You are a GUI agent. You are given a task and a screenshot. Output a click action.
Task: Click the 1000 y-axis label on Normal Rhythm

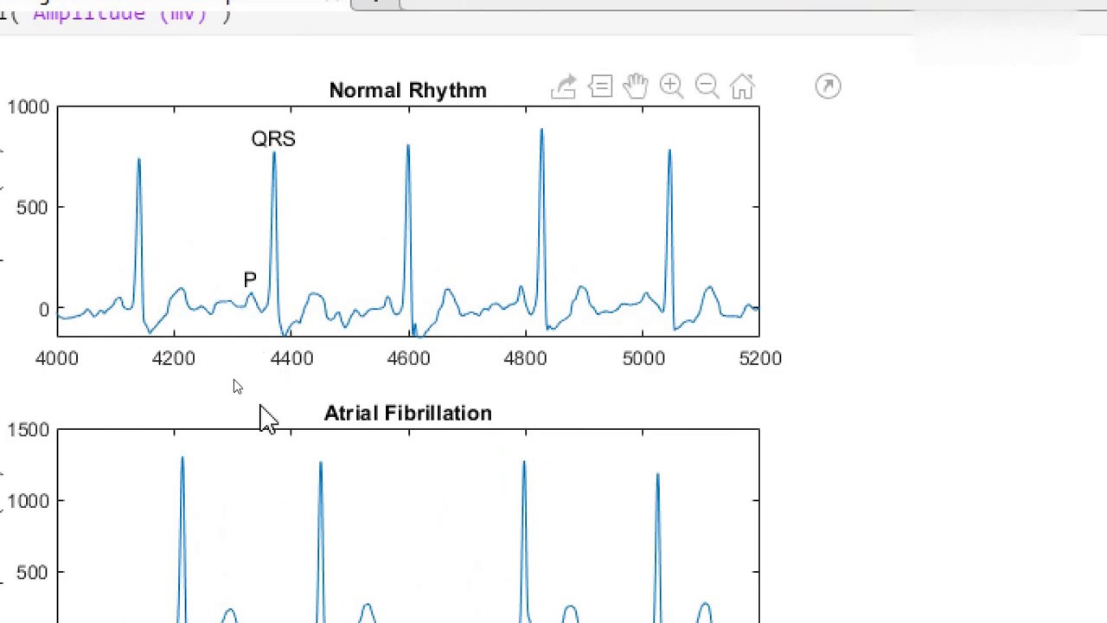29,107
